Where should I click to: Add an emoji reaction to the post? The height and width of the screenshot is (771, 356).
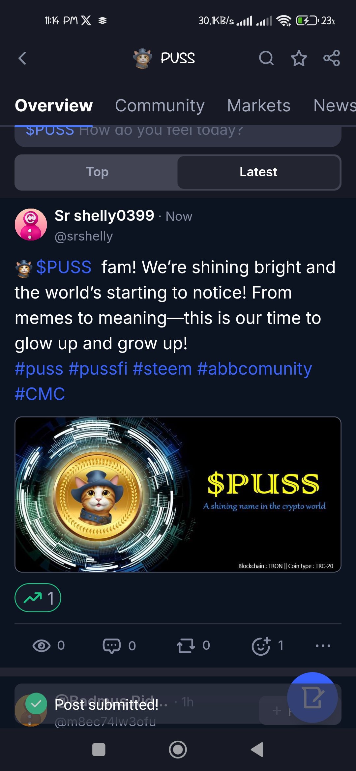click(x=267, y=645)
